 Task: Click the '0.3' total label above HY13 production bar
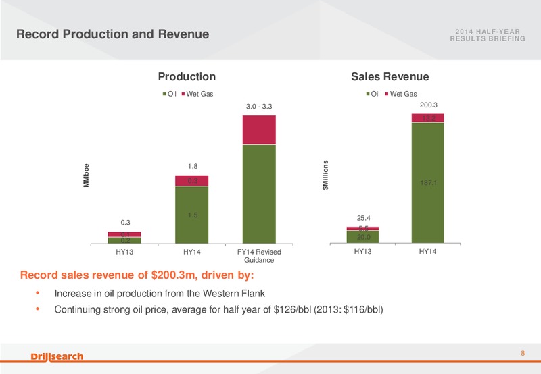tap(125, 223)
